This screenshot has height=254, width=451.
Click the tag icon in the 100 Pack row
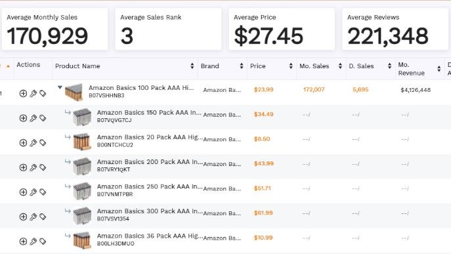pyautogui.click(x=43, y=93)
